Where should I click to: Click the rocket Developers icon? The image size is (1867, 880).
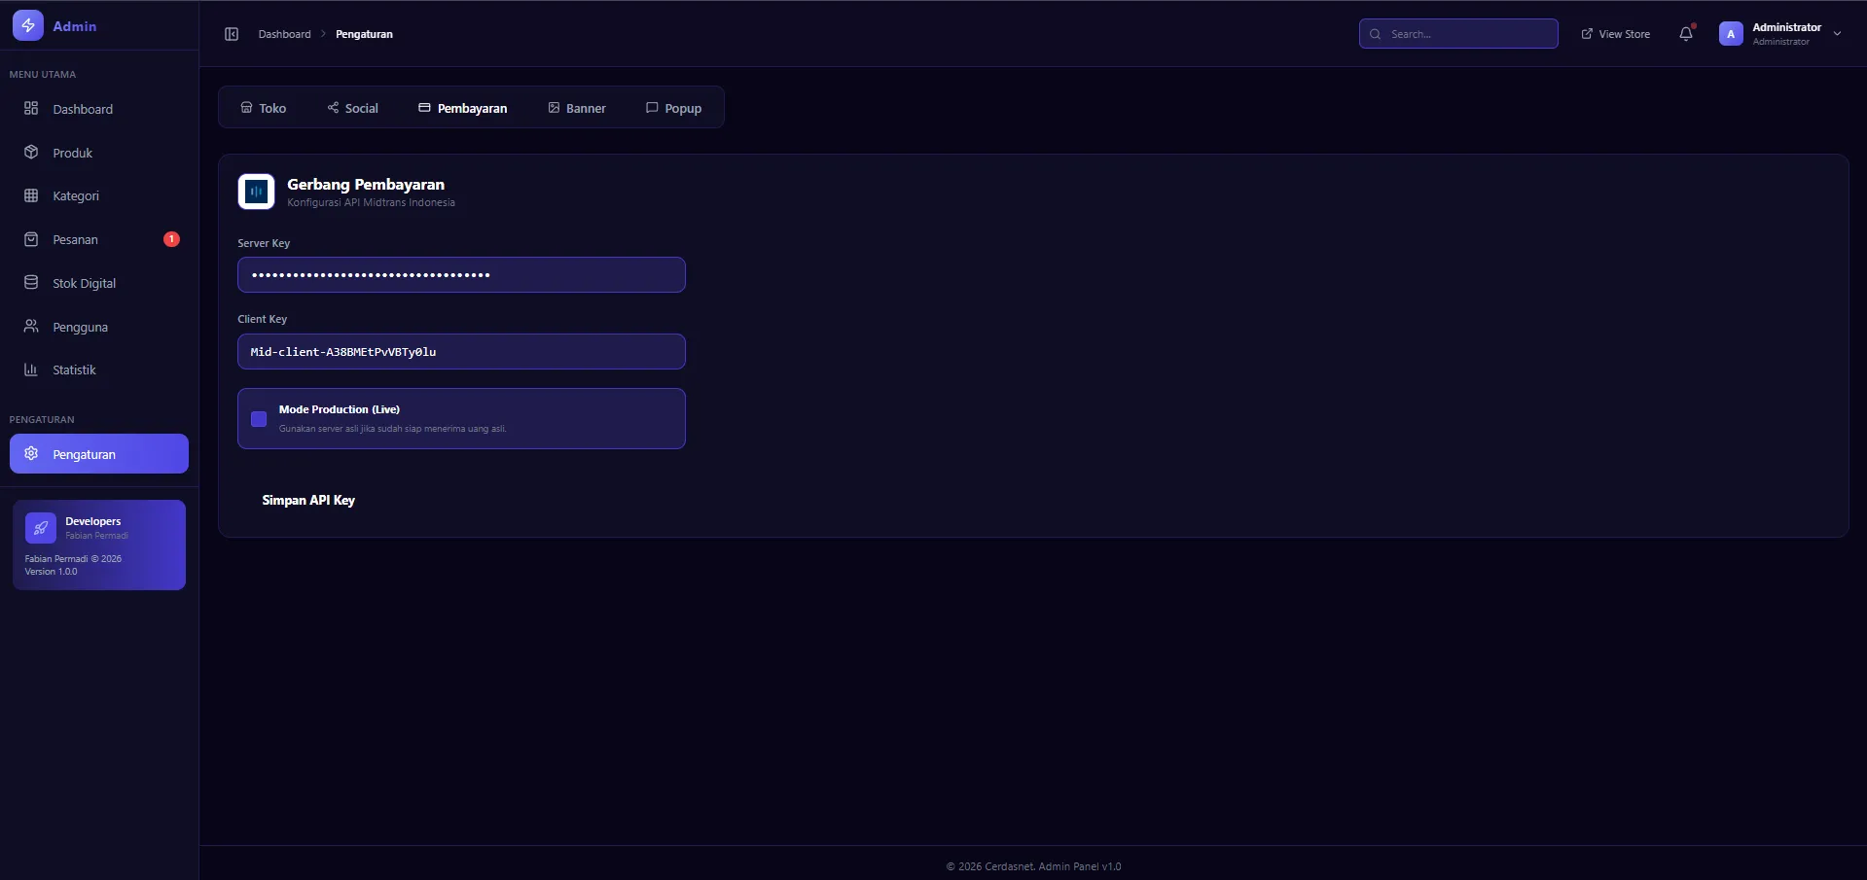pyautogui.click(x=41, y=528)
